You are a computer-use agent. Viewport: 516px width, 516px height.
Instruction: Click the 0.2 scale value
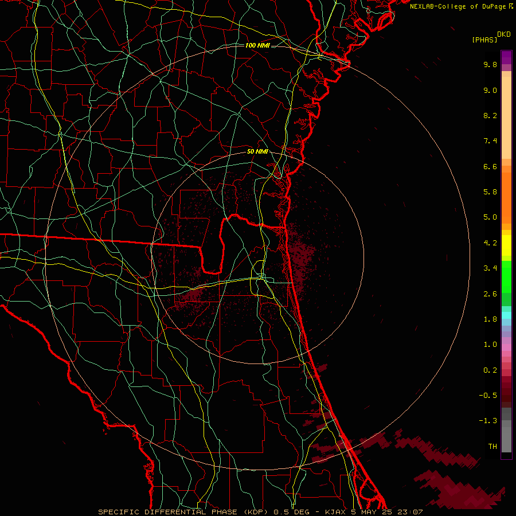(x=490, y=370)
